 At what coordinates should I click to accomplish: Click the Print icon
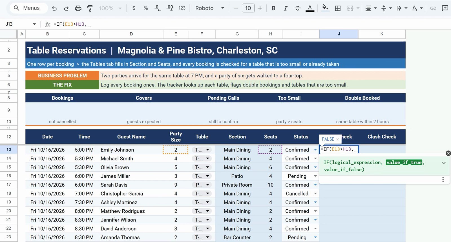78,8
